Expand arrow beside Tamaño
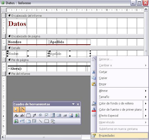 tap(146, 97)
